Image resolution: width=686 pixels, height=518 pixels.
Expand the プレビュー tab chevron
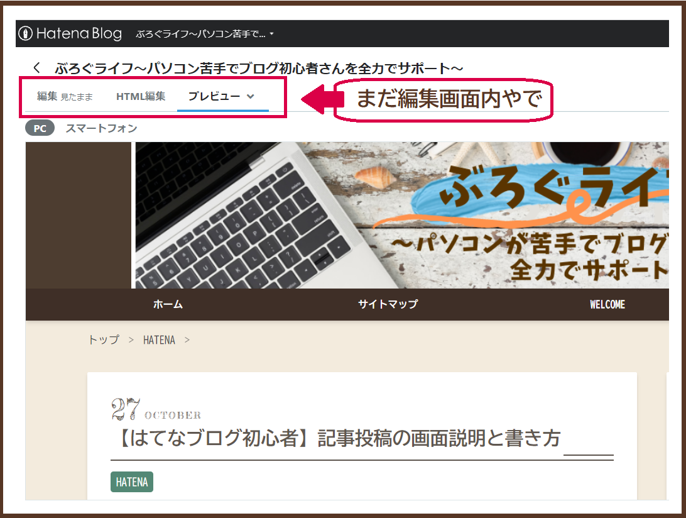(x=250, y=96)
